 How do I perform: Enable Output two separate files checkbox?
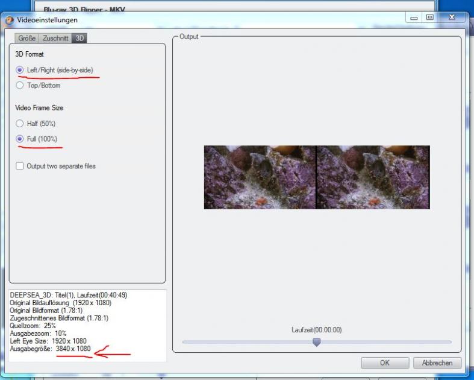(x=20, y=166)
